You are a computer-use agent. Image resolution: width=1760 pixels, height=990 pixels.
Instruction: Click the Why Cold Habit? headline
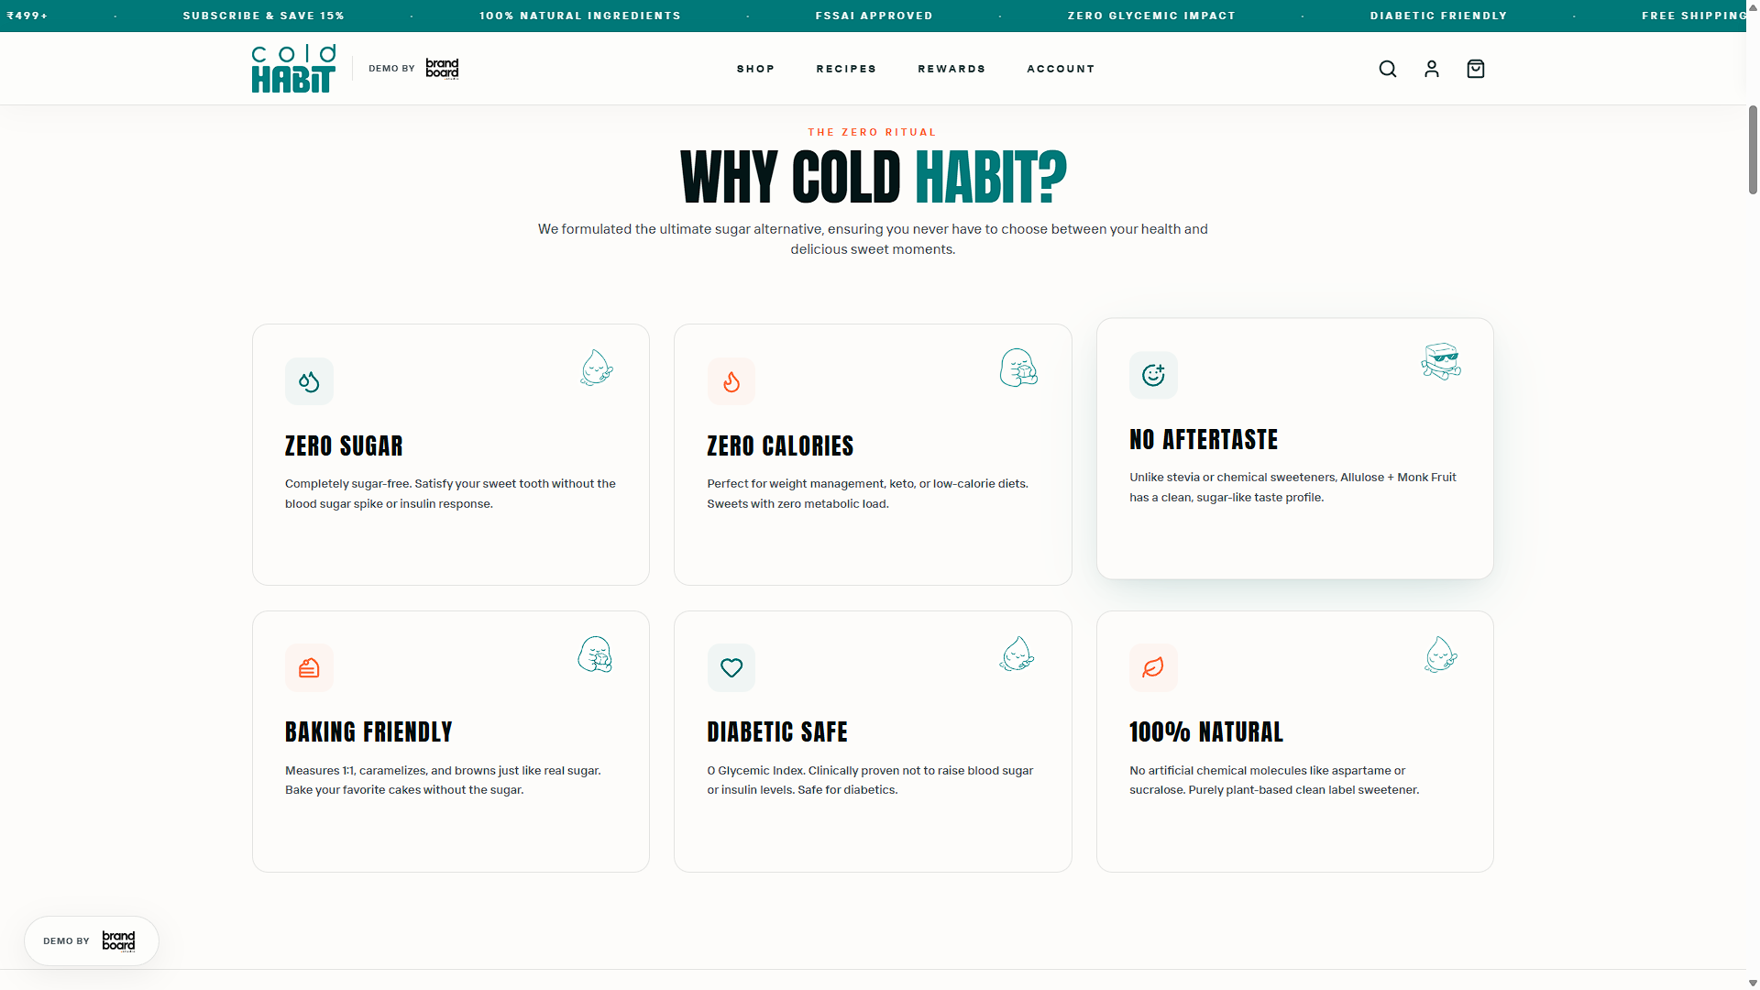pos(873,177)
